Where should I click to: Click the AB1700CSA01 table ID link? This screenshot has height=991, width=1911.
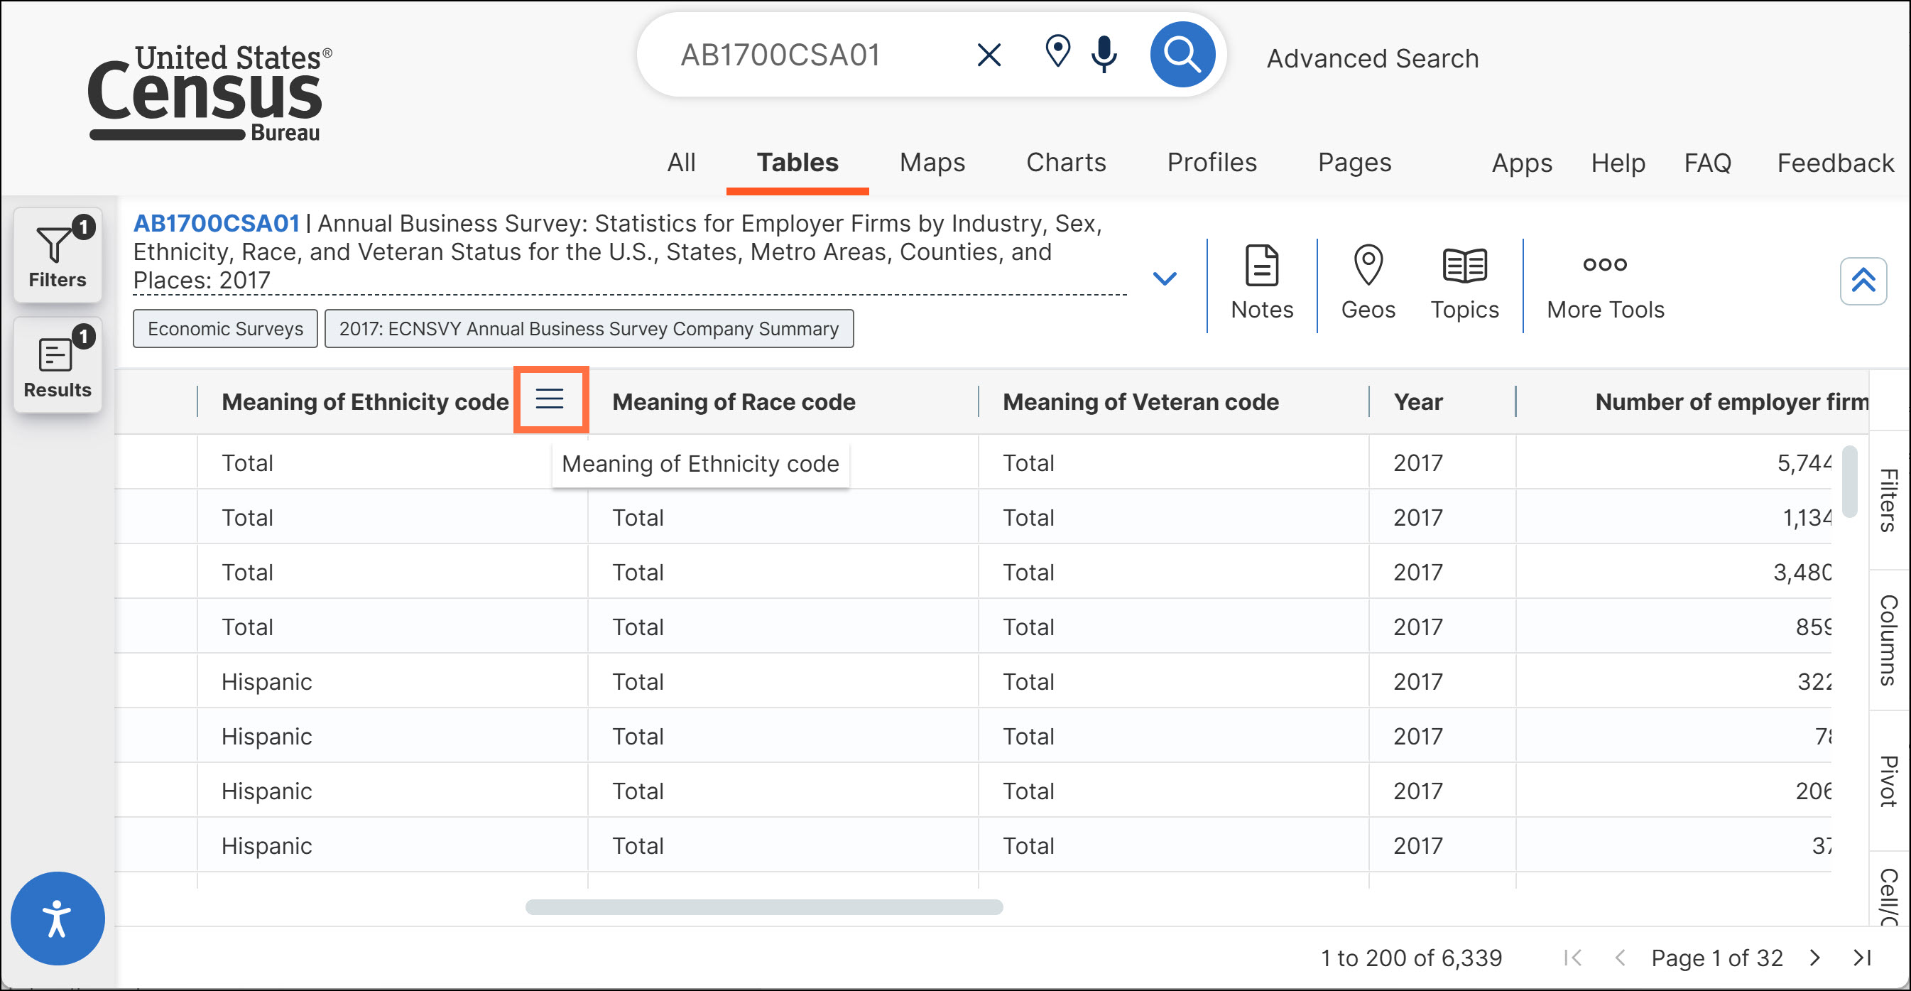216,224
